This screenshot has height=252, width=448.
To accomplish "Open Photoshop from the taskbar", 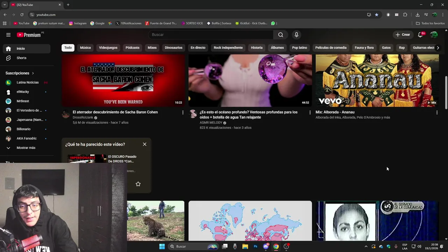I will (x=255, y=246).
